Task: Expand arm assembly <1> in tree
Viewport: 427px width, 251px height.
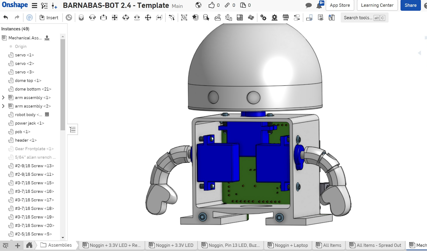Action: click(x=3, y=97)
